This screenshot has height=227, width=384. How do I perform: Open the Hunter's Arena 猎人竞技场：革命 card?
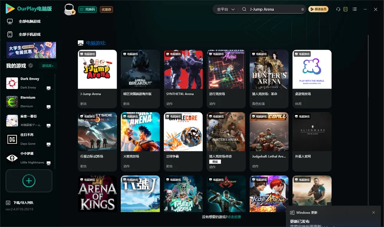269,79
